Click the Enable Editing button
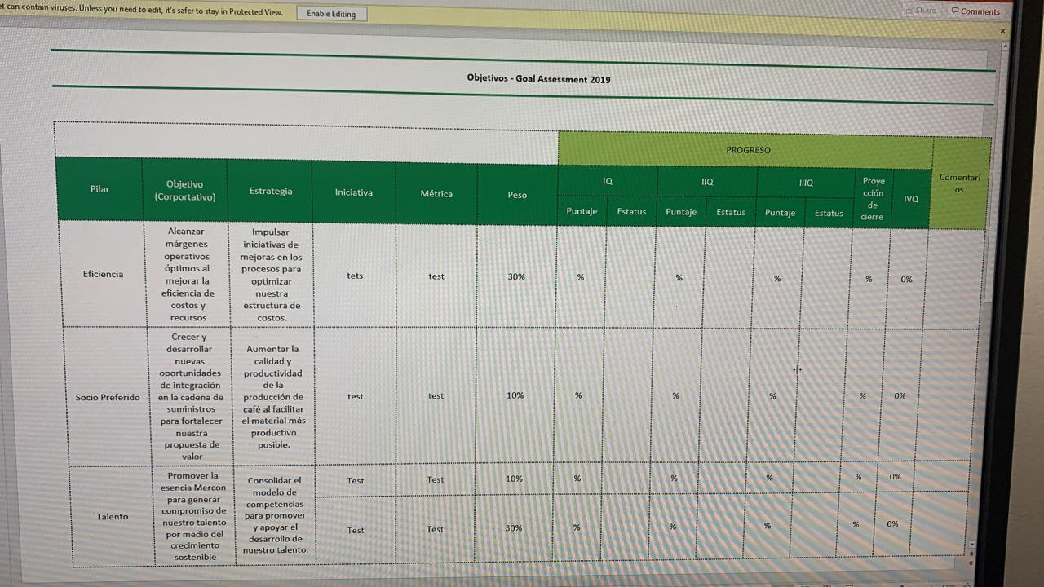The height and width of the screenshot is (587, 1044). pyautogui.click(x=331, y=14)
